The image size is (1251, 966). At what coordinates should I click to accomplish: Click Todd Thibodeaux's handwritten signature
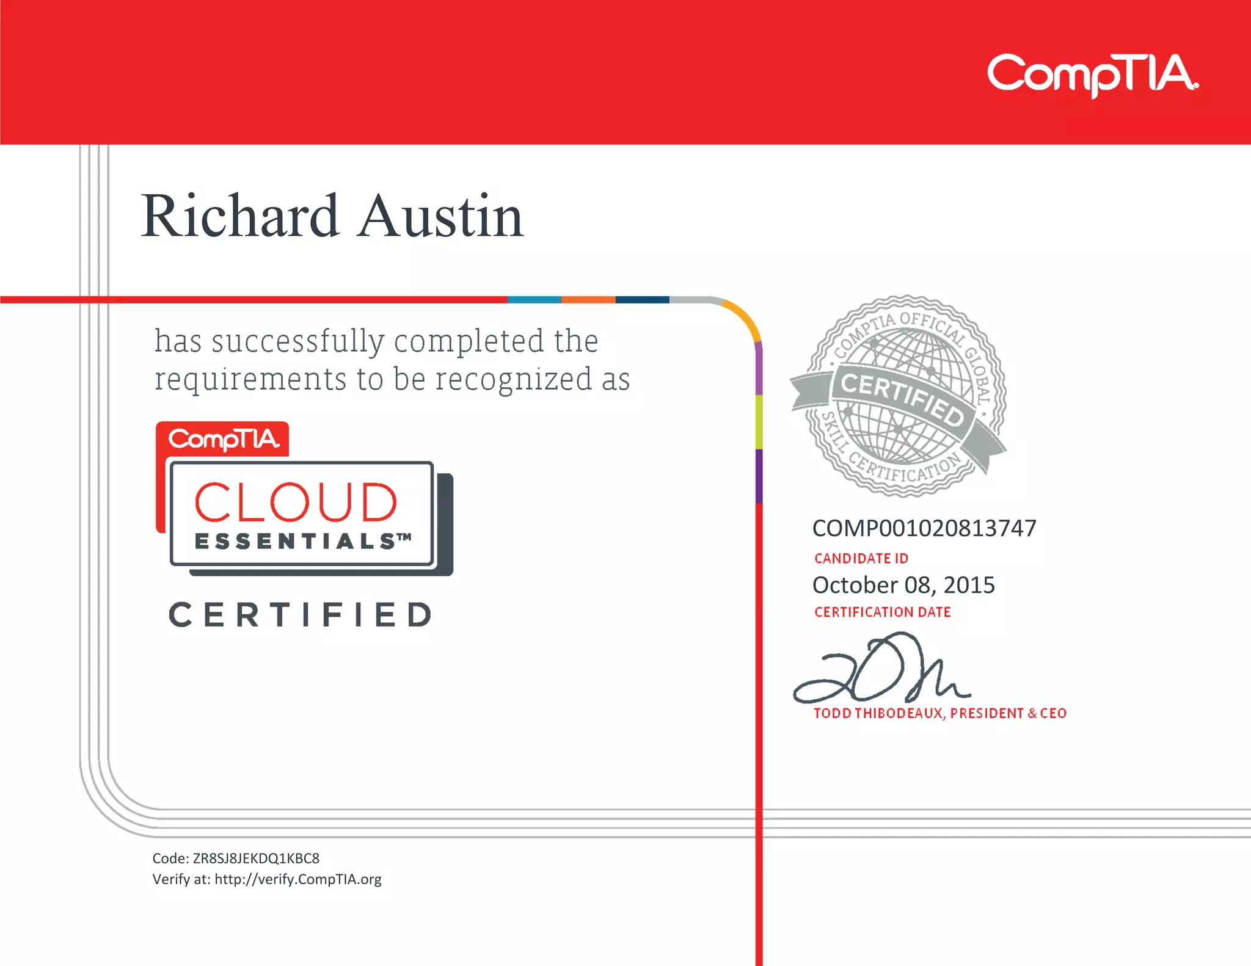(x=881, y=668)
